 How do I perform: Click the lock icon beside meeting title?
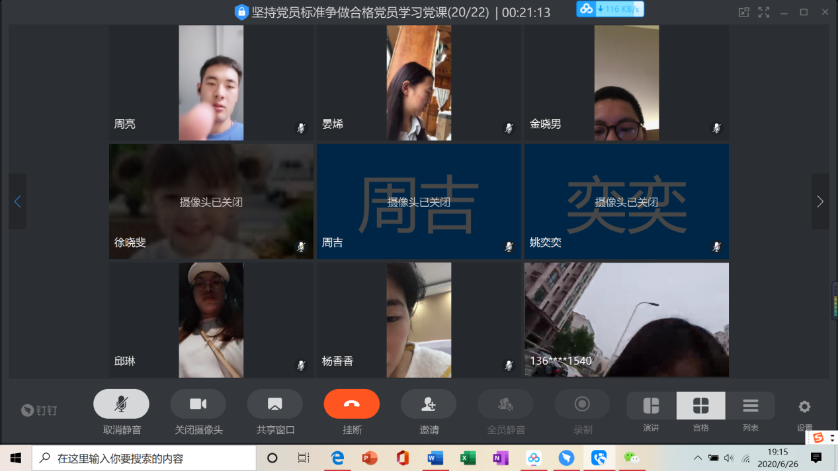pyautogui.click(x=241, y=12)
